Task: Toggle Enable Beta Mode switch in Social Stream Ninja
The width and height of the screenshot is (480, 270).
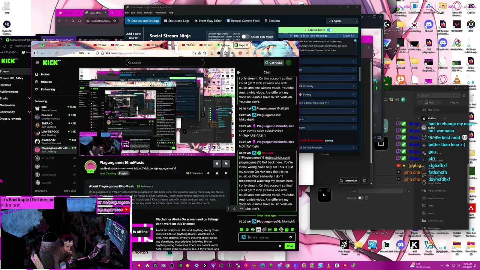Action: click(x=245, y=37)
